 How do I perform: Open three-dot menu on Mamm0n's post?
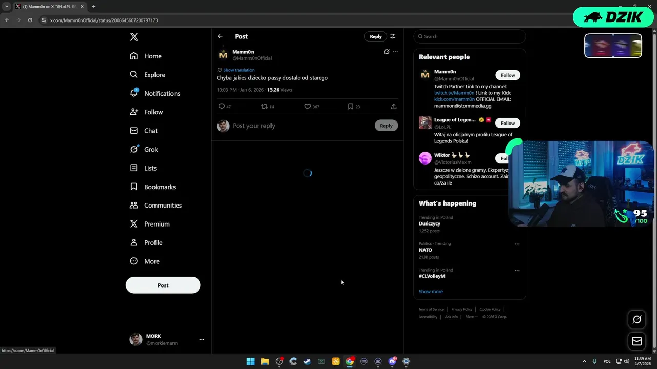click(x=395, y=52)
